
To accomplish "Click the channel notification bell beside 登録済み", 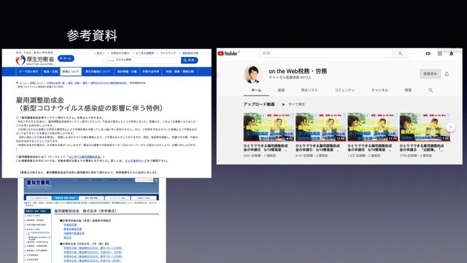I will coord(447,74).
